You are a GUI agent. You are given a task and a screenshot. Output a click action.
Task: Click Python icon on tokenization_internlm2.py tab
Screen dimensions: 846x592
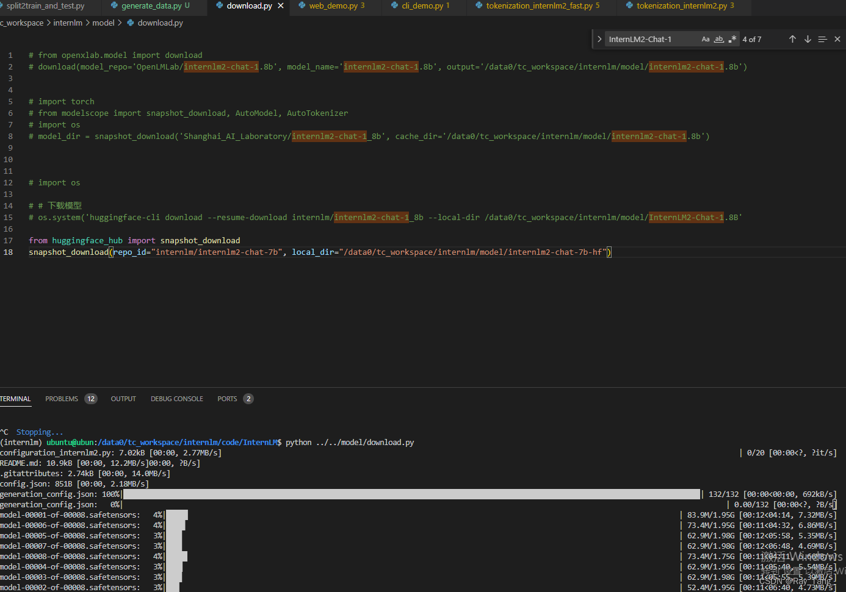[x=629, y=6]
